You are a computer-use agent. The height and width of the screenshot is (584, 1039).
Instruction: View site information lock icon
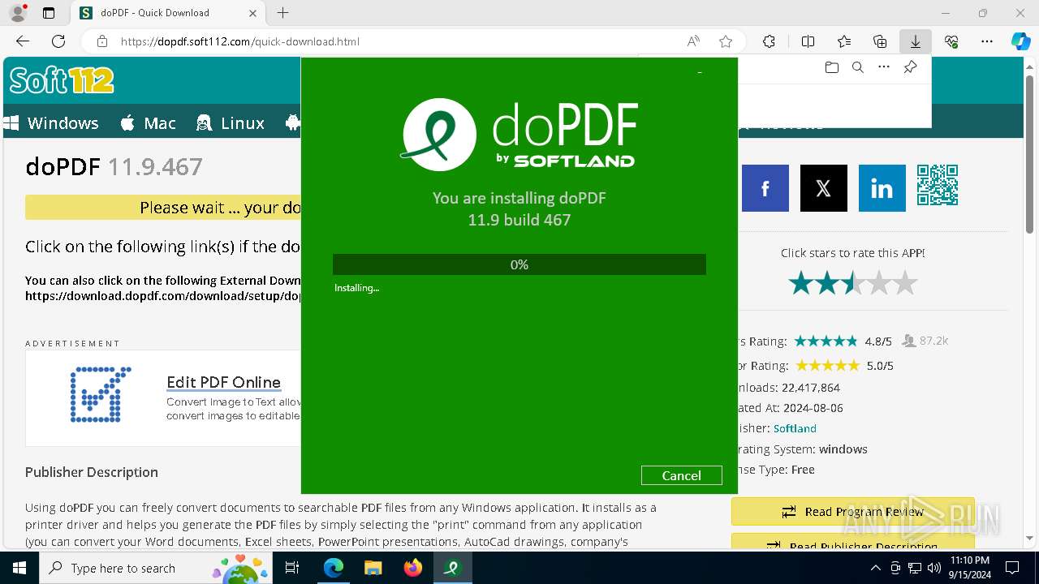coord(101,41)
